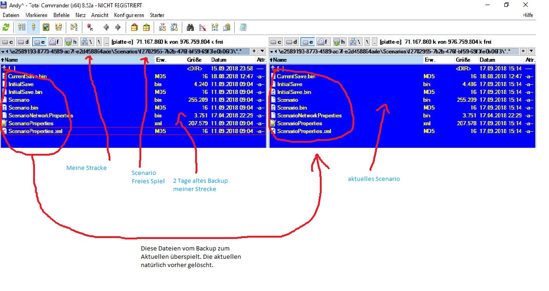Go to parent directory '..' in right panel
Viewport: 549px width, 291px height.
click(375, 42)
